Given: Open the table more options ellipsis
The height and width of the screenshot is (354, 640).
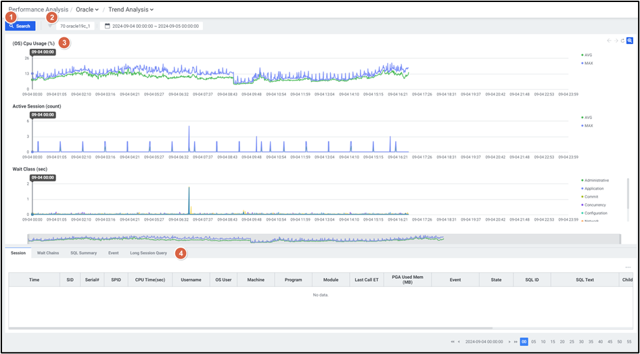Looking at the screenshot, I should tap(628, 267).
